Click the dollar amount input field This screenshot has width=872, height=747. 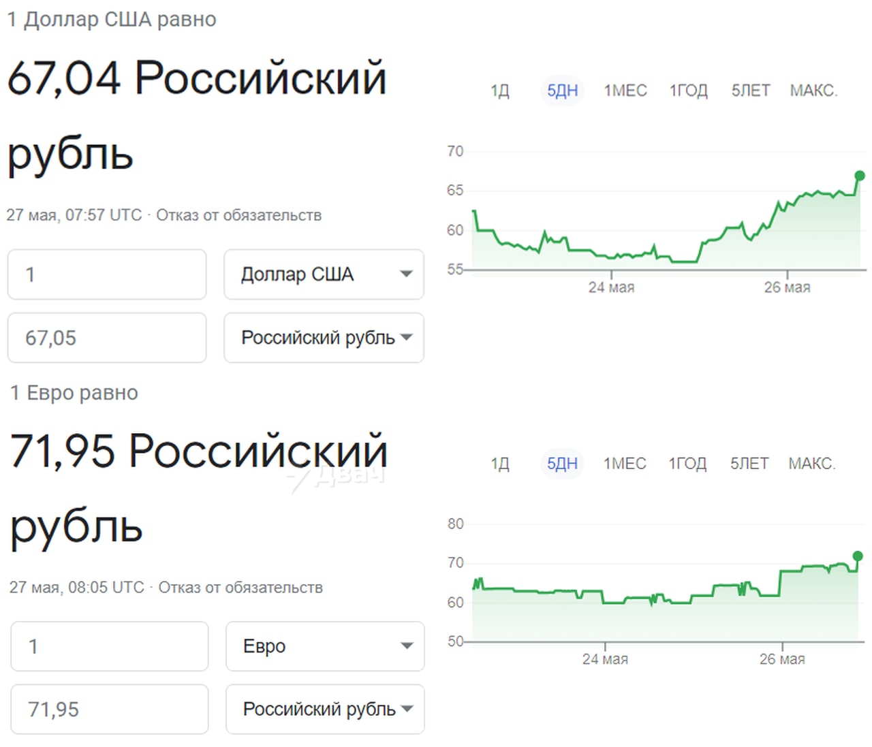tap(107, 274)
